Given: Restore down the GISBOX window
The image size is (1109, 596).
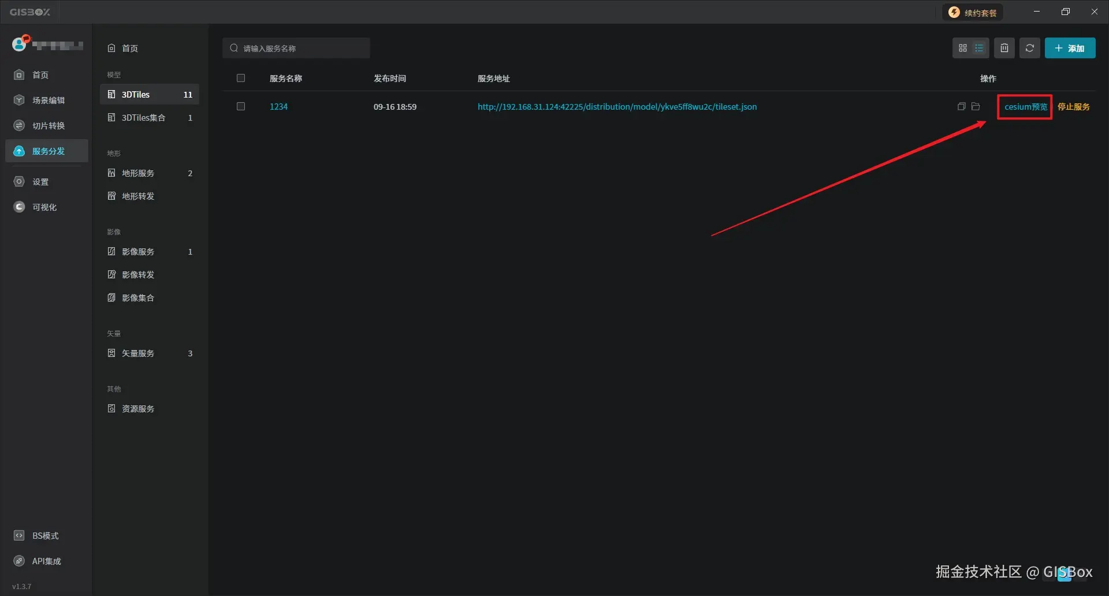Looking at the screenshot, I should tap(1066, 12).
